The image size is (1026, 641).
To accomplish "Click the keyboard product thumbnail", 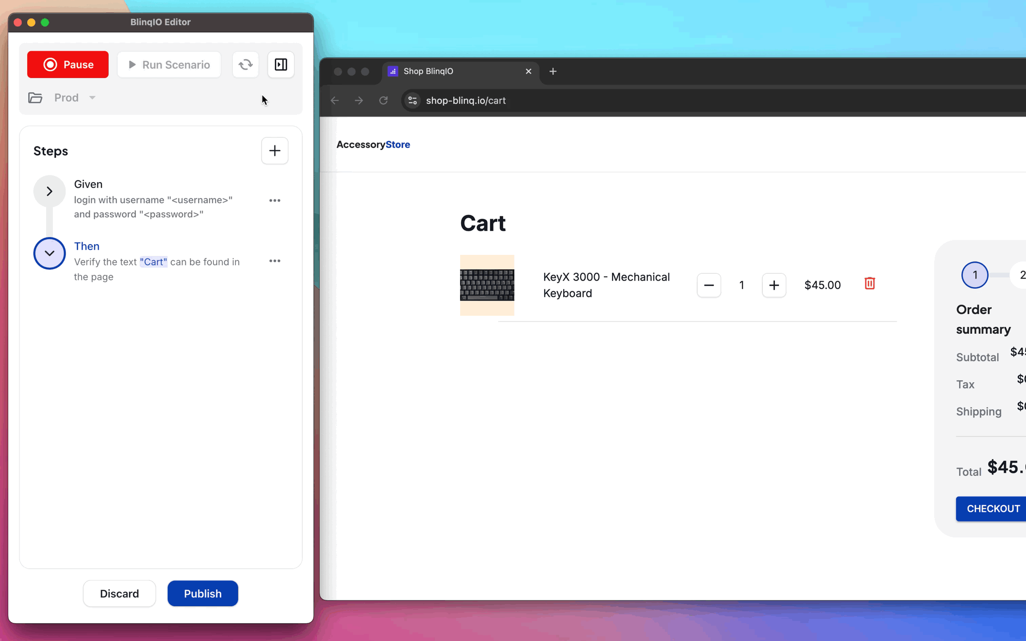I will pos(487,285).
